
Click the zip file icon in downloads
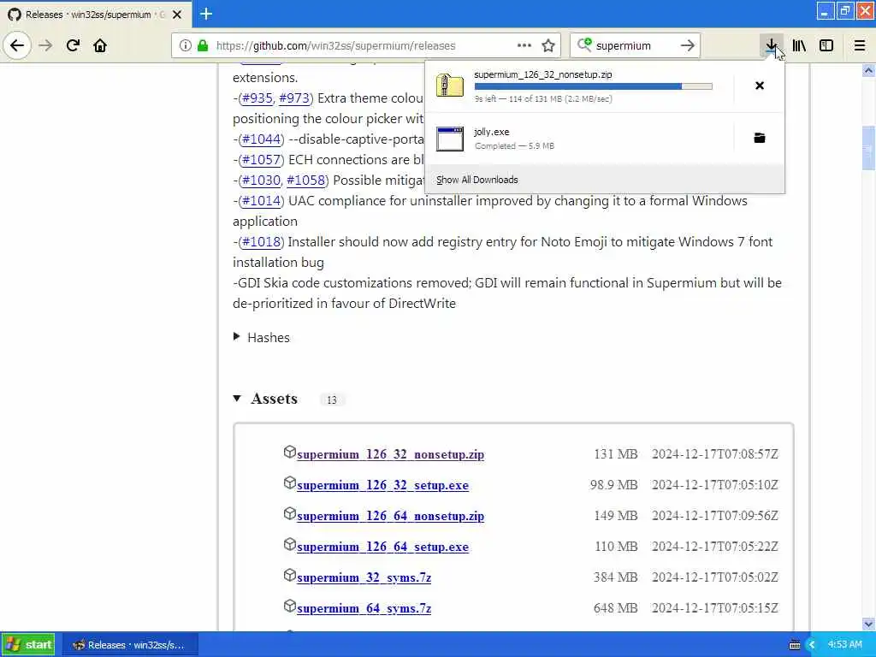point(450,86)
